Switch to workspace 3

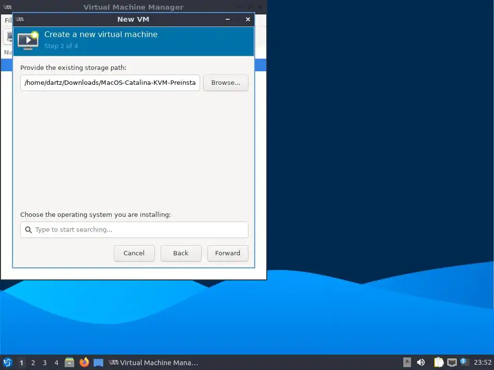click(x=45, y=363)
